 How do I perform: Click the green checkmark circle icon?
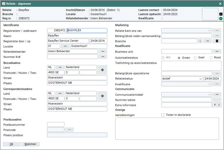[x=221, y=18]
